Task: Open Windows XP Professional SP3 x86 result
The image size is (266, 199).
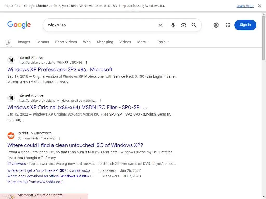Action: click(x=60, y=69)
